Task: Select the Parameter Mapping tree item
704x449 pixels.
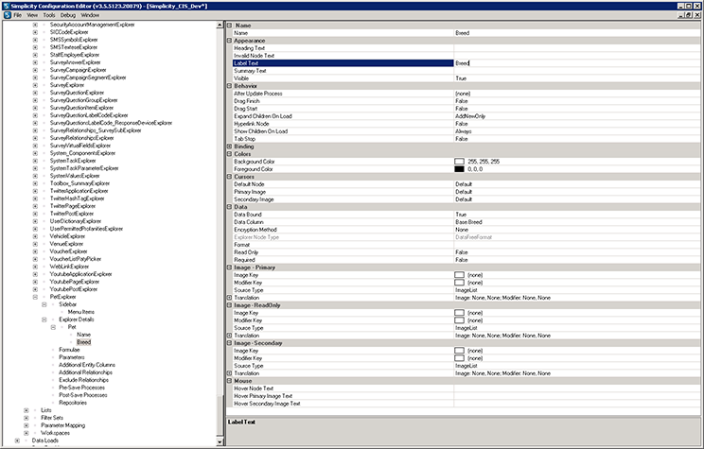Action: click(62, 425)
